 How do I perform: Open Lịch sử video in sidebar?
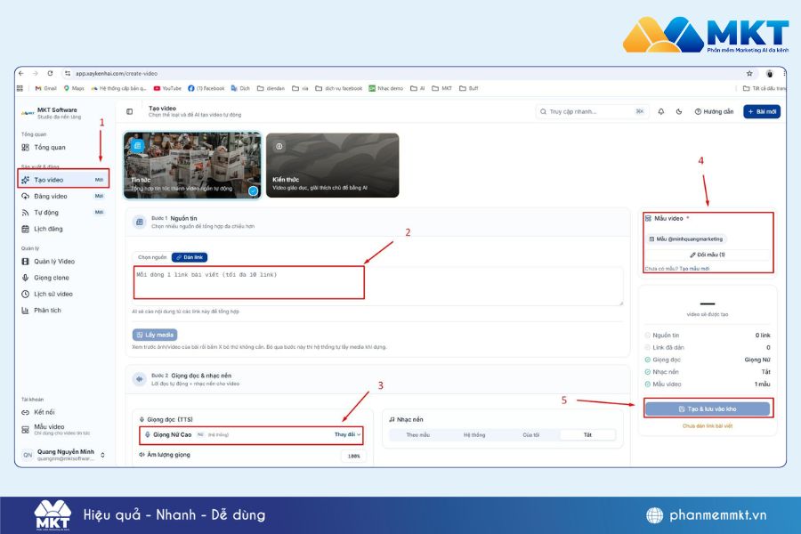[x=63, y=294]
